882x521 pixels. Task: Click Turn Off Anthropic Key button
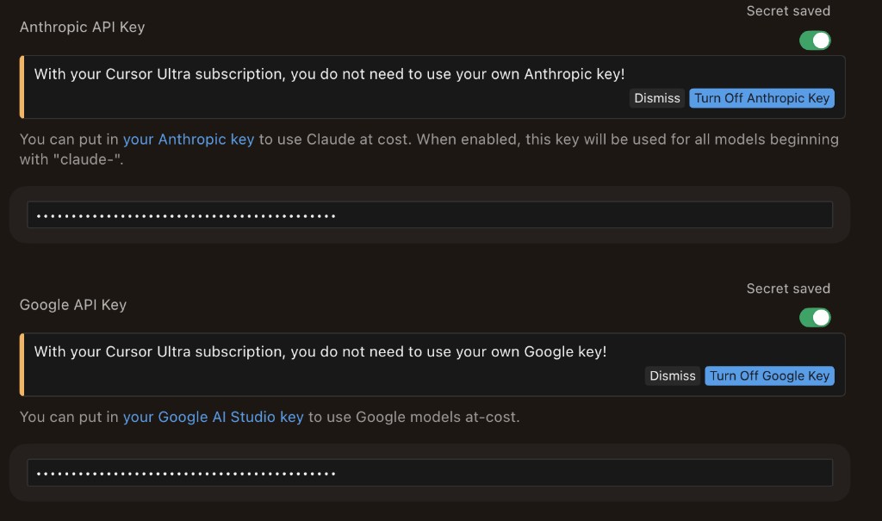tap(761, 98)
